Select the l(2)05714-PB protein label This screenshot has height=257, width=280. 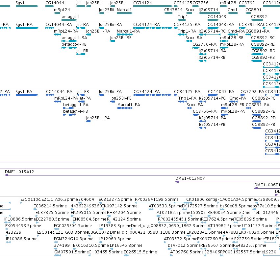tap(212, 124)
